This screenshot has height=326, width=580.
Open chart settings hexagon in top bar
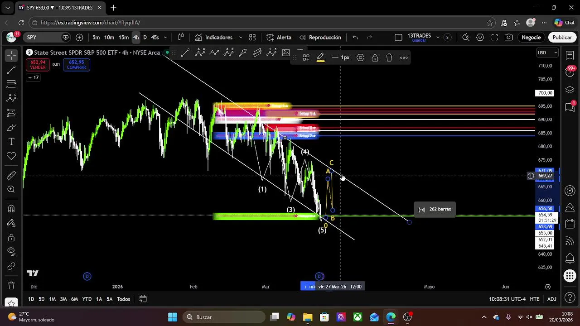[x=480, y=38]
